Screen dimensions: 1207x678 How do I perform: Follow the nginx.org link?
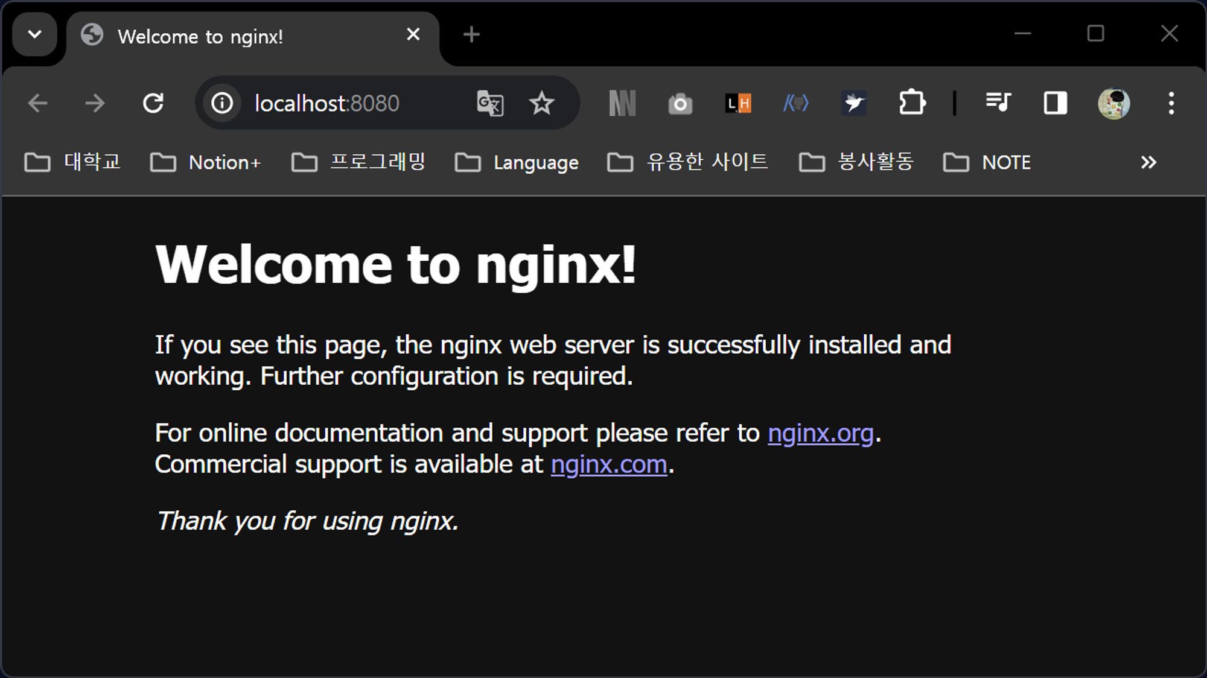pyautogui.click(x=820, y=433)
